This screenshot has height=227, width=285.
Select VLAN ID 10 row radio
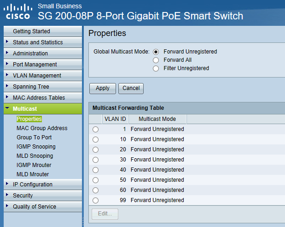pos(96,139)
